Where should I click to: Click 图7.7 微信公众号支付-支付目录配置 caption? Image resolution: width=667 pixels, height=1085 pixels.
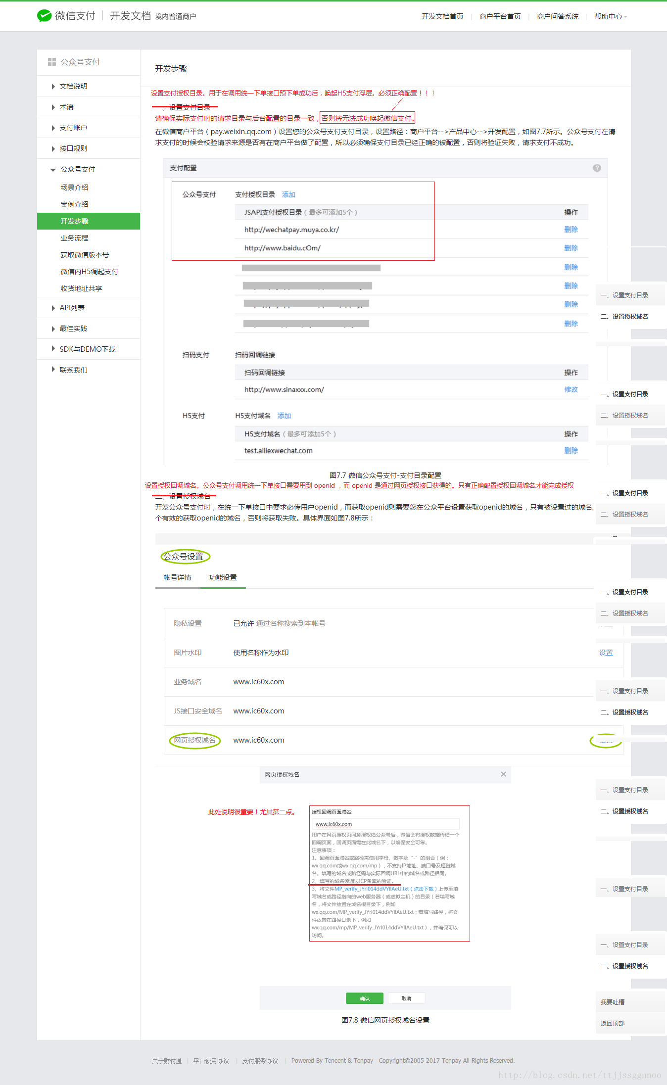[x=385, y=475]
